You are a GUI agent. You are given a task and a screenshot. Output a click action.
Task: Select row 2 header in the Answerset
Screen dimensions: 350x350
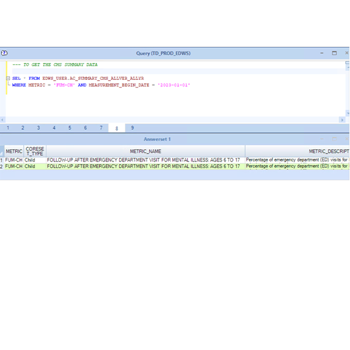point(2,166)
